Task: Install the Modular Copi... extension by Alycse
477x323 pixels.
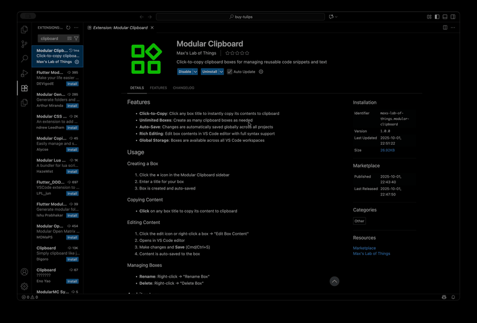Action: coord(72,150)
